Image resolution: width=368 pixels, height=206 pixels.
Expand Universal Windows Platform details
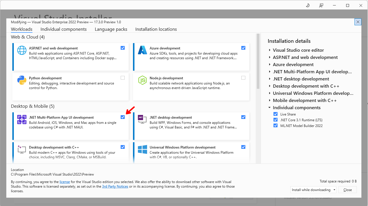coord(270,93)
